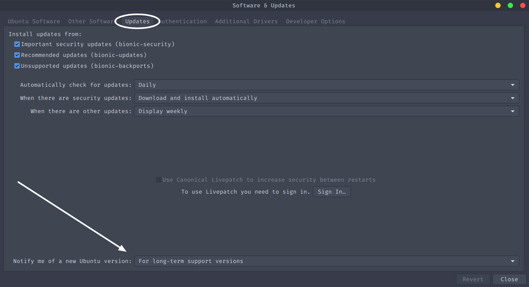This screenshot has width=529, height=287.
Task: Open the Automatically check for updates dropdown
Action: point(327,85)
